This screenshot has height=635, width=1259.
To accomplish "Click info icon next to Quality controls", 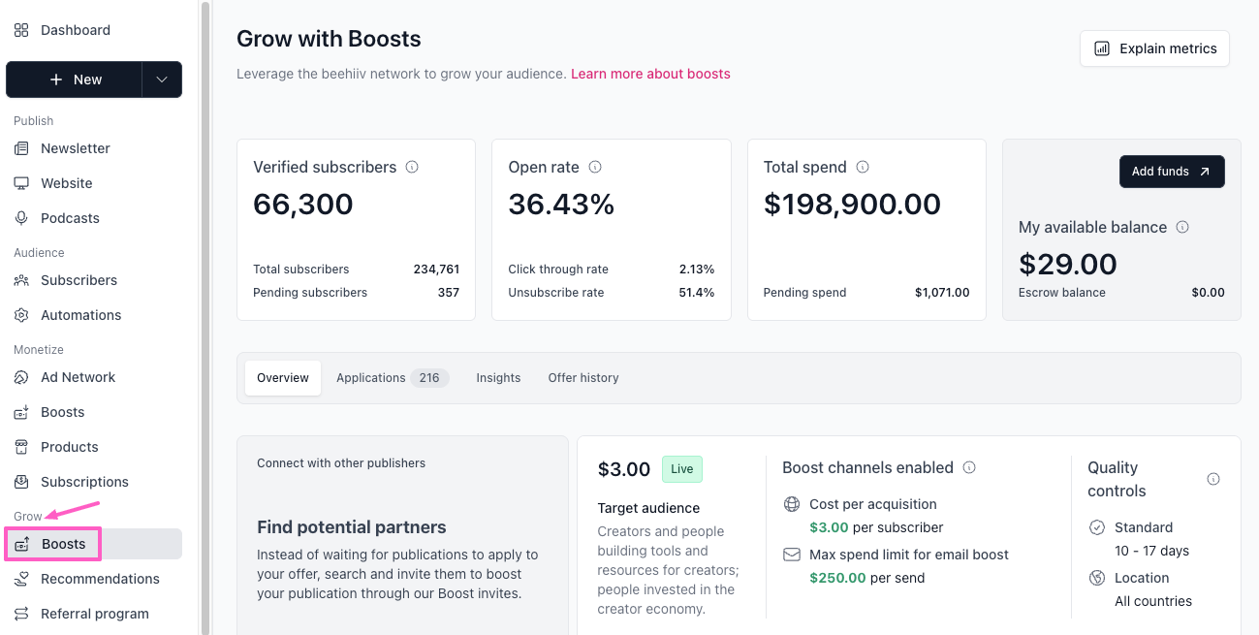I will tap(1213, 479).
